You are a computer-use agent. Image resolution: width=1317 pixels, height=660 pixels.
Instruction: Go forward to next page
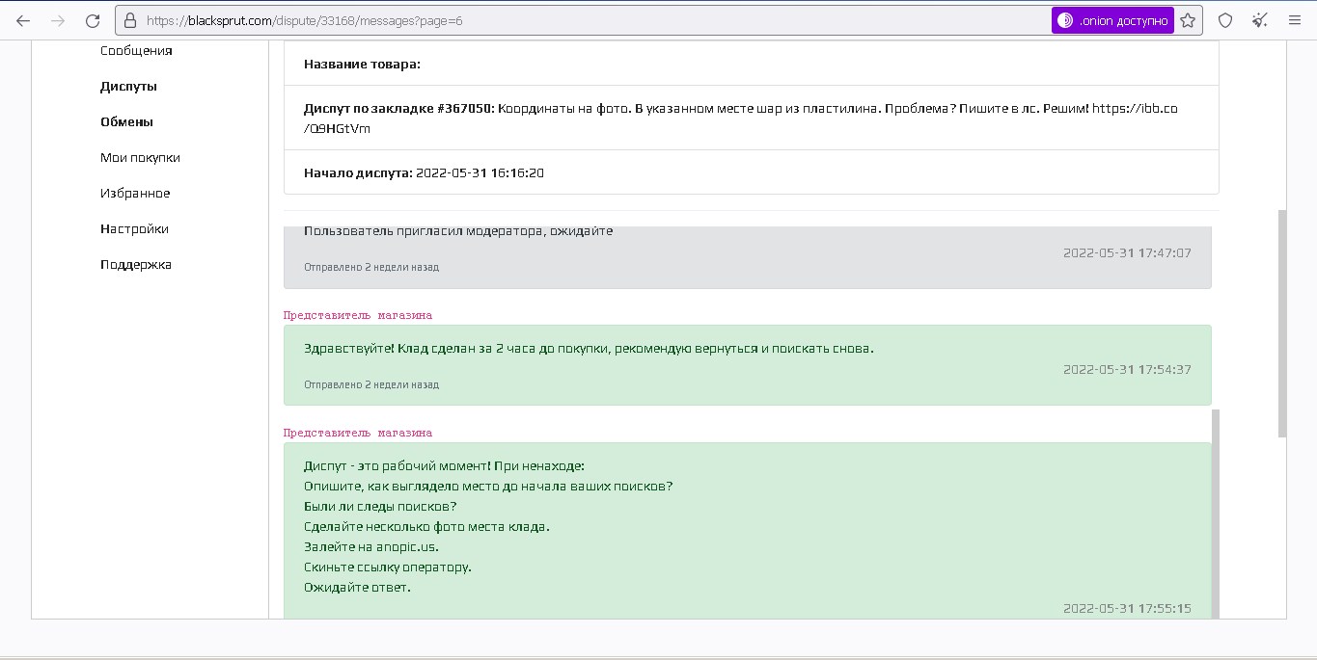click(x=58, y=20)
